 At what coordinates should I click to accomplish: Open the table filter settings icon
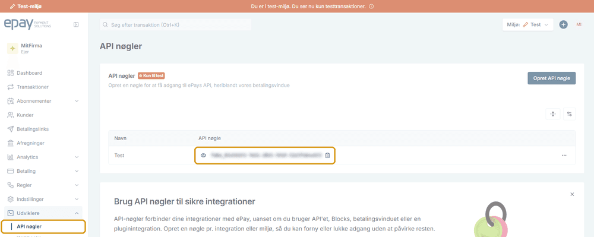click(570, 114)
